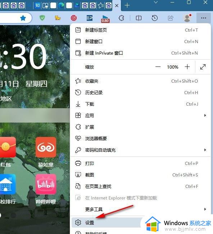The width and height of the screenshot is (213, 234).
Task: Switch to the Edge logo tab
Action: click(61, 5)
